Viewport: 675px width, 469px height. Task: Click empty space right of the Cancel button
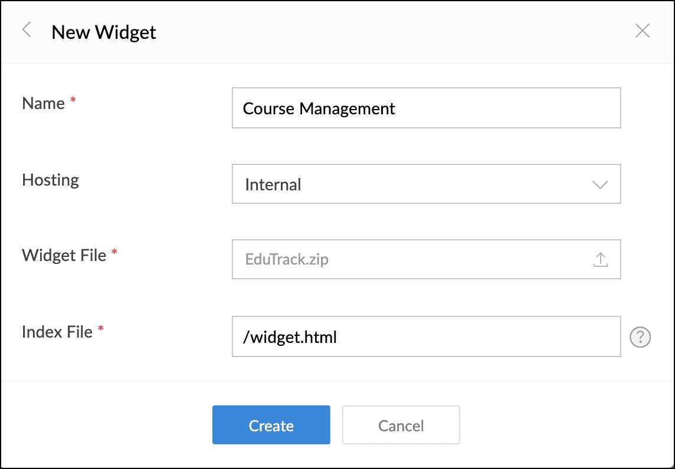[x=561, y=425]
